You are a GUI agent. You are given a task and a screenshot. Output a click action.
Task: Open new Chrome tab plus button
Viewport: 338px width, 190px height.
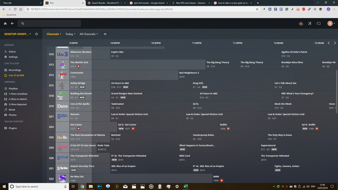coord(258,3)
